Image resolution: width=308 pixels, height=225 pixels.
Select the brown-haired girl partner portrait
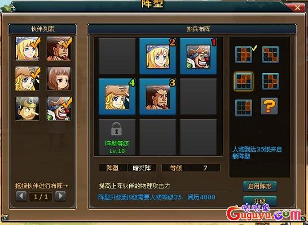coord(59,79)
